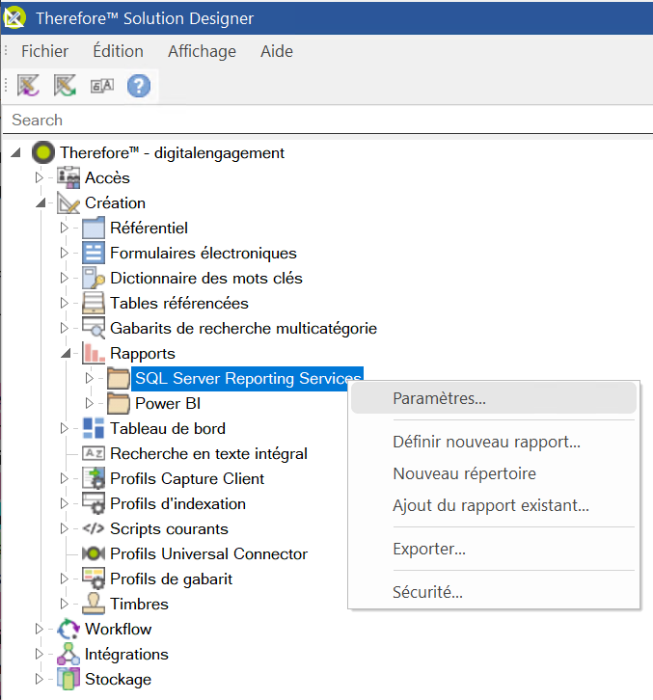Click the Gabarits de recherche multicatégorie icon
This screenshot has height=700, width=653.
click(x=94, y=328)
